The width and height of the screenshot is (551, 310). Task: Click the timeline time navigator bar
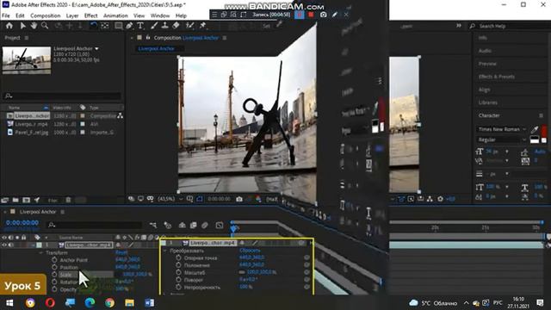[x=387, y=222]
